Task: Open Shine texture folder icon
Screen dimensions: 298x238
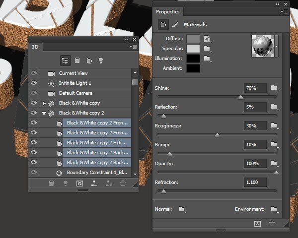Action: point(274,88)
